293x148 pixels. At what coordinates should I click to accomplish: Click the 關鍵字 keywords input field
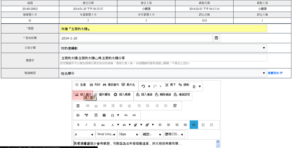(x=163, y=58)
